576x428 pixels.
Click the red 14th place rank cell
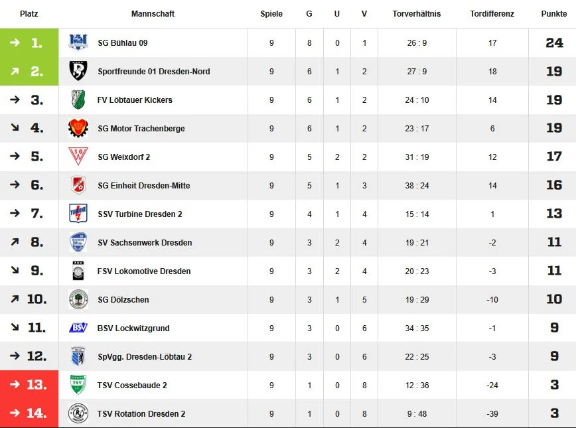tap(29, 413)
